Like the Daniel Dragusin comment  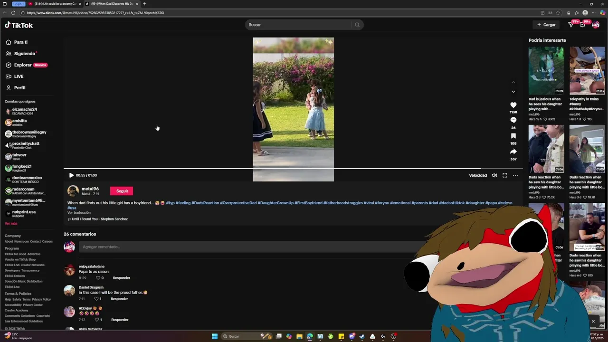[96, 299]
